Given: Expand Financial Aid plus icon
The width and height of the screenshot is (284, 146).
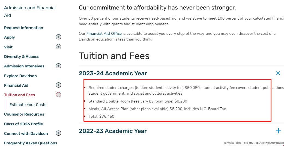Looking at the screenshot, I should click(x=58, y=85).
